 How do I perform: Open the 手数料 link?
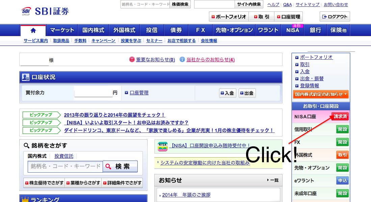pos(80,41)
